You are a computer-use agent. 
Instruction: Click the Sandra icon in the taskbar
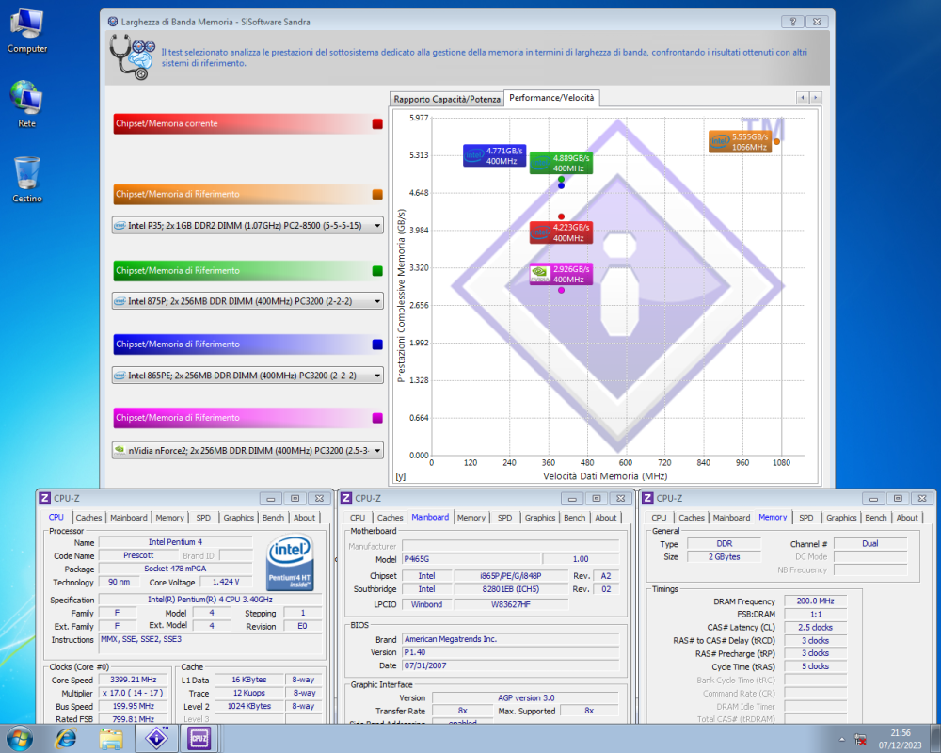(x=155, y=739)
